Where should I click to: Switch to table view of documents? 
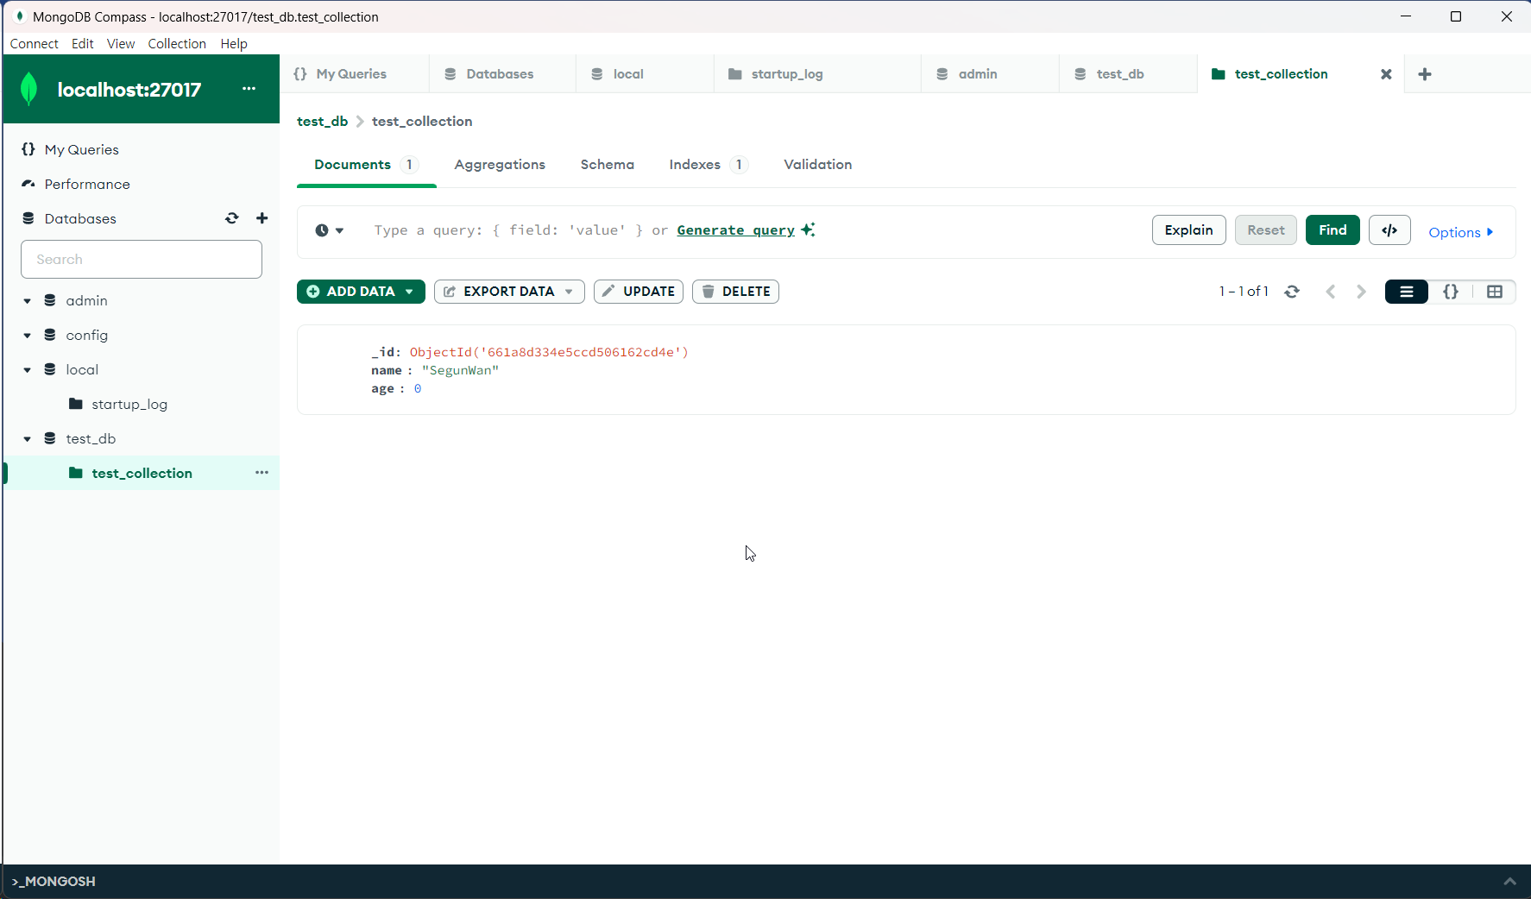pyautogui.click(x=1495, y=292)
